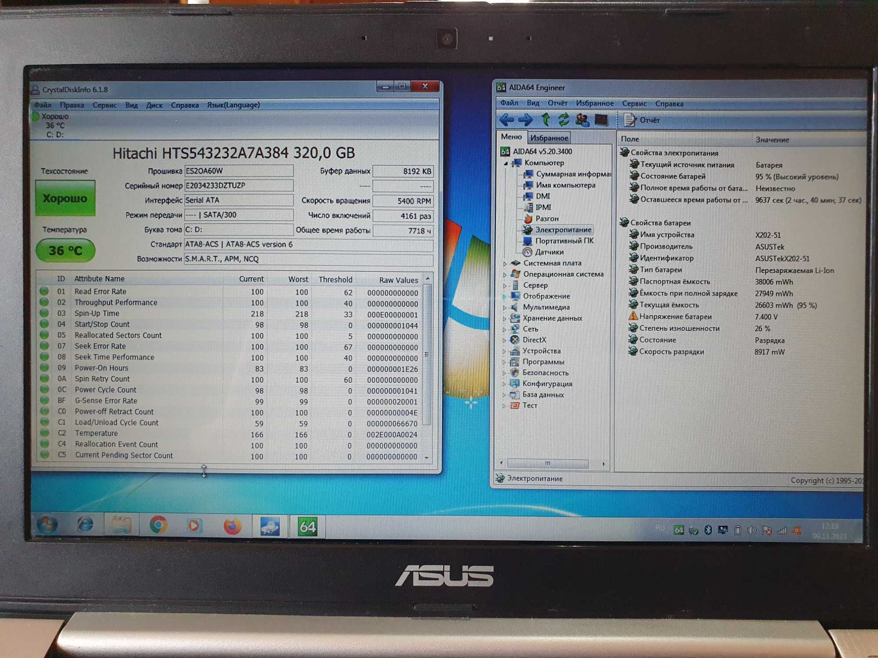Viewport: 878px width, 658px height.
Task: Open the Диск menu in CrystalDiskInfo
Action: (x=154, y=105)
